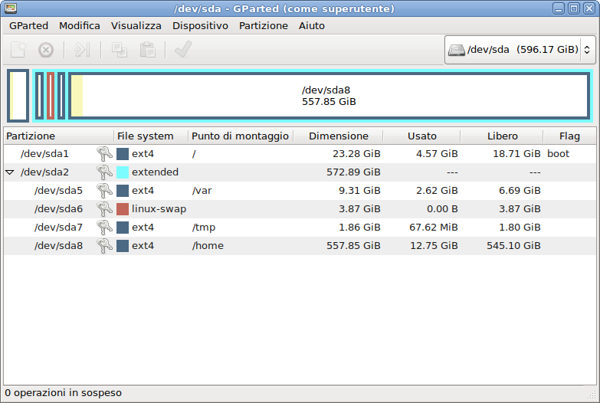Click the /home mount point cell
The width and height of the screenshot is (600, 403).
point(208,246)
